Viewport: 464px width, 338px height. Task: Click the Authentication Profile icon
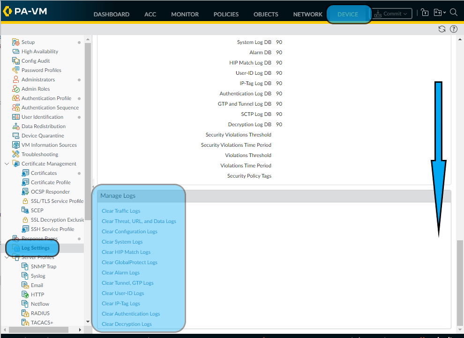(15, 98)
